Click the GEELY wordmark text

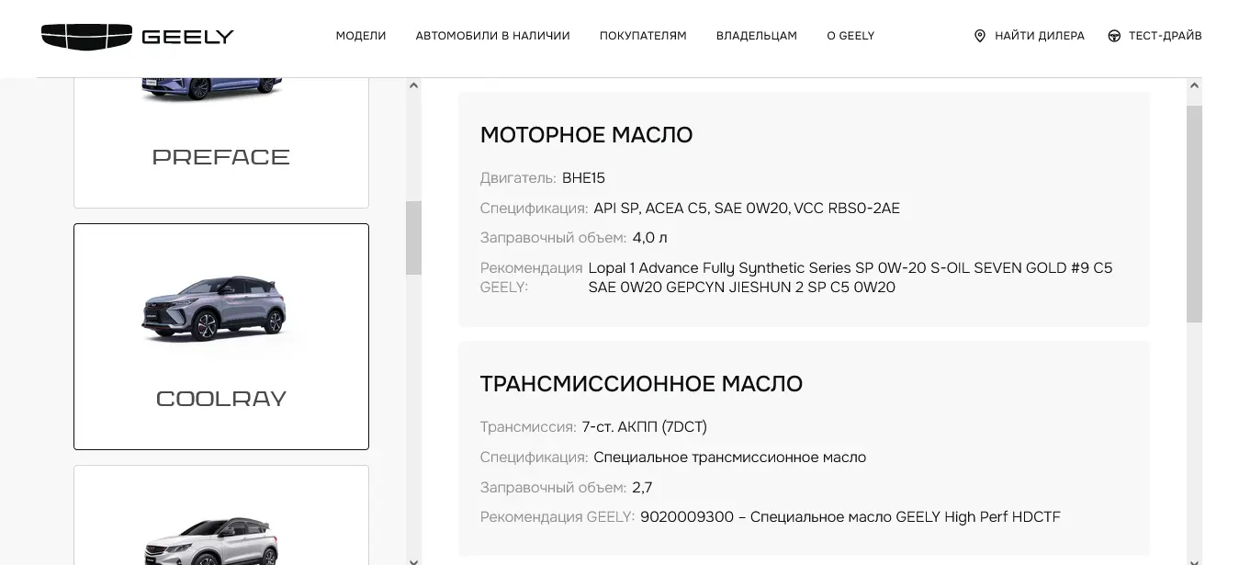[187, 37]
